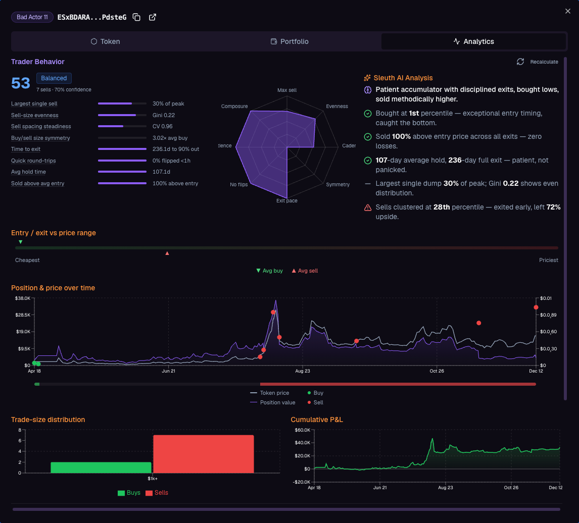Click the Recalculate refresh icon
Image resolution: width=579 pixels, height=523 pixels.
[x=520, y=62]
